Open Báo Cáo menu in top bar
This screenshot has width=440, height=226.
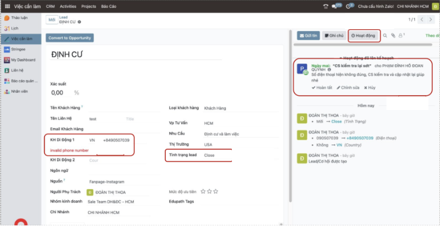click(x=109, y=6)
